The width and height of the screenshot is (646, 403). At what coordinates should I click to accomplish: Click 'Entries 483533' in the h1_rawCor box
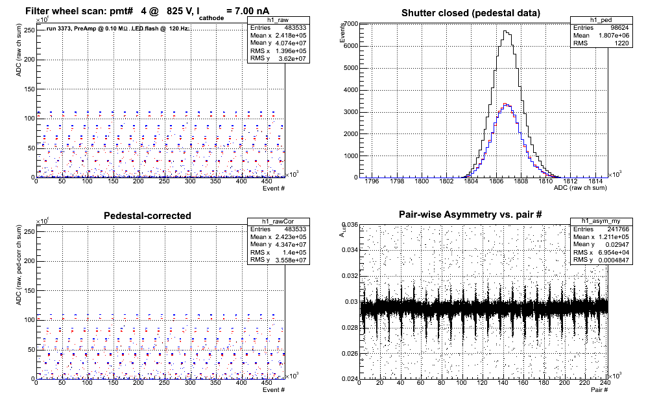[278, 229]
